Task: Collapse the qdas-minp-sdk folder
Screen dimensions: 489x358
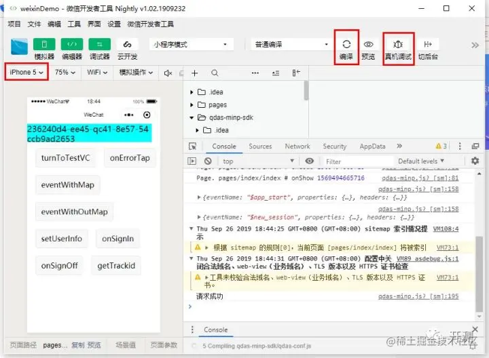Action: 192,118
